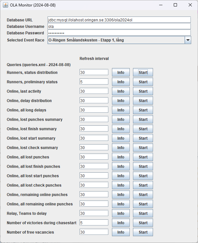Start Online, all remaining online punches query
This screenshot has height=243, width=198.
(x=143, y=204)
